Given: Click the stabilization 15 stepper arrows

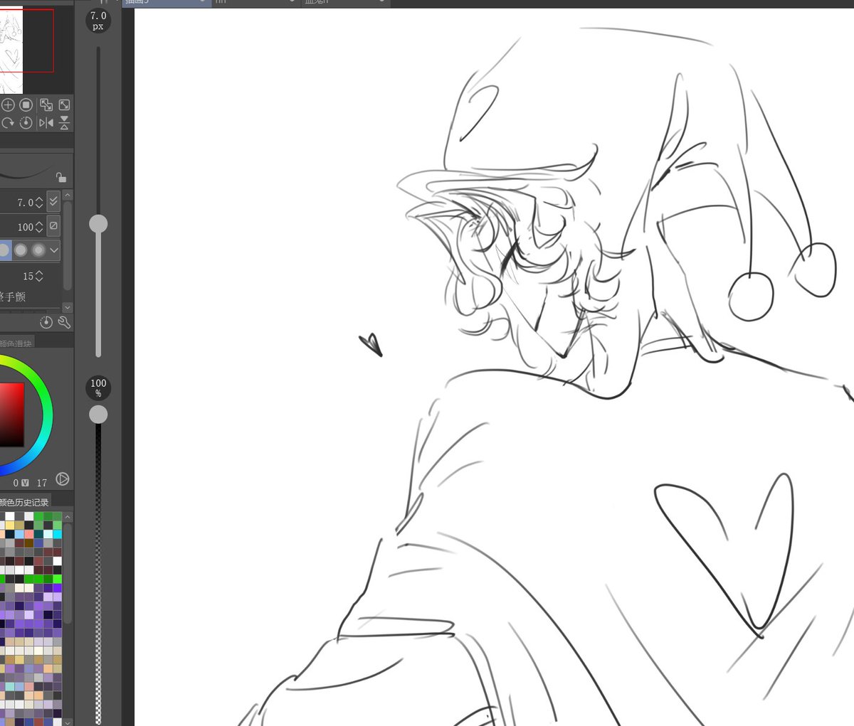Looking at the screenshot, I should click(x=39, y=276).
